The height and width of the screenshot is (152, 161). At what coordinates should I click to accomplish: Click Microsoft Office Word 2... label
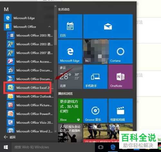tap(34, 131)
